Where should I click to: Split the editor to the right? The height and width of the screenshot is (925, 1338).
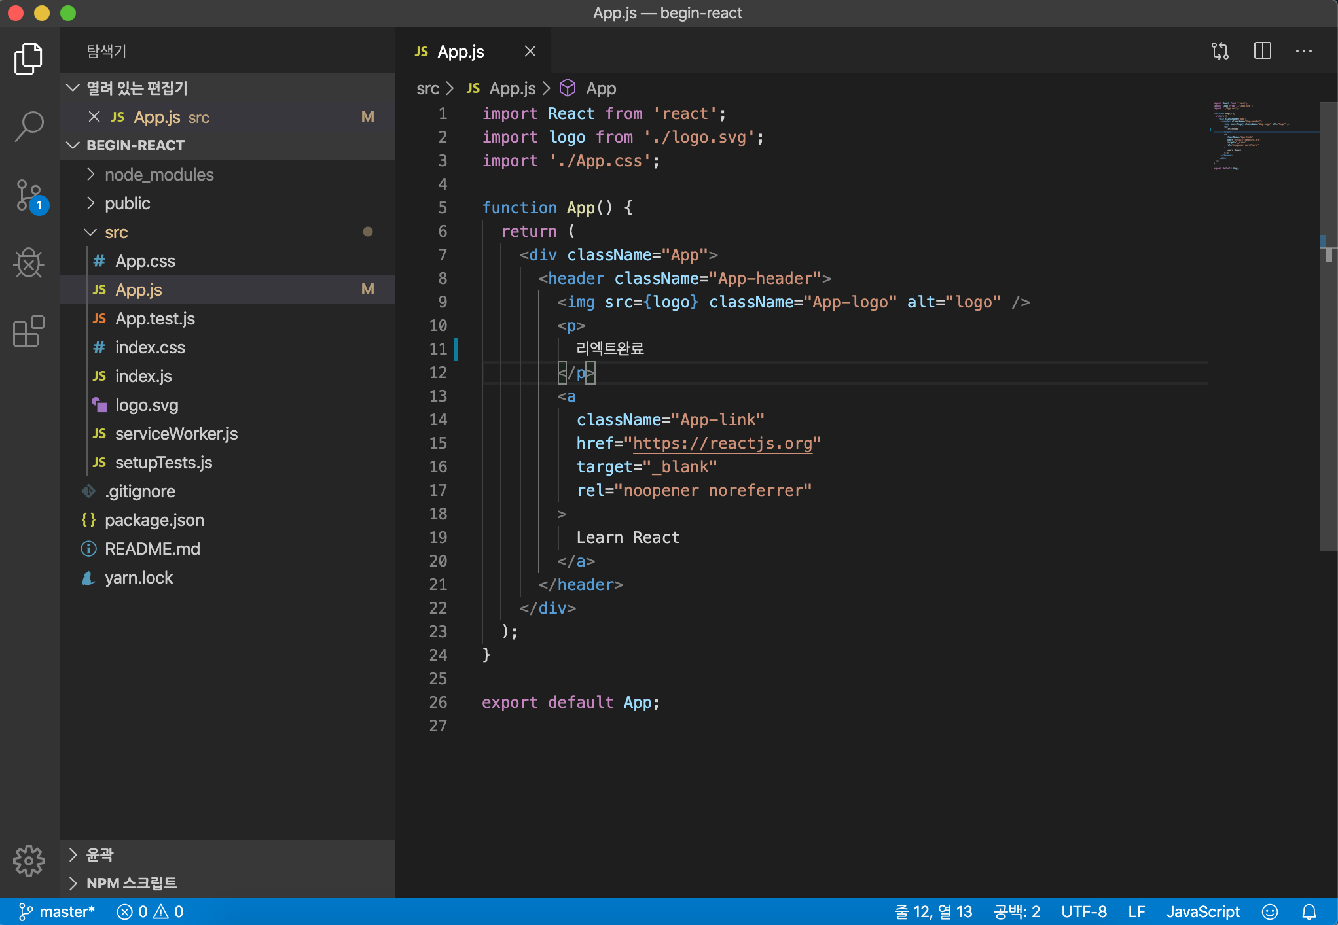(x=1263, y=51)
